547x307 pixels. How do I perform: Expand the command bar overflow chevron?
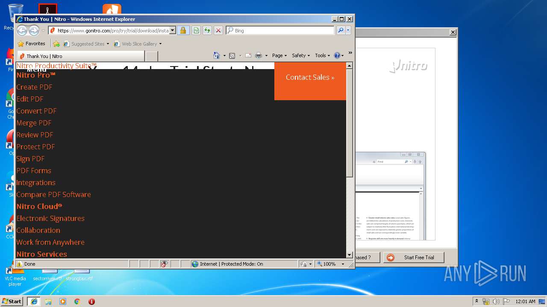(x=350, y=53)
